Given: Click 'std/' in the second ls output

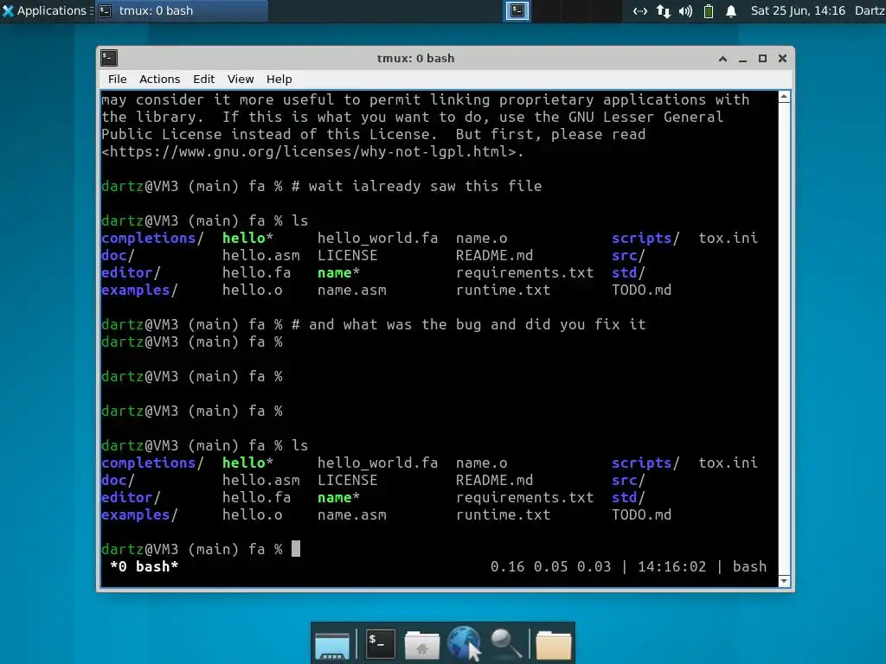Looking at the screenshot, I should click(628, 497).
